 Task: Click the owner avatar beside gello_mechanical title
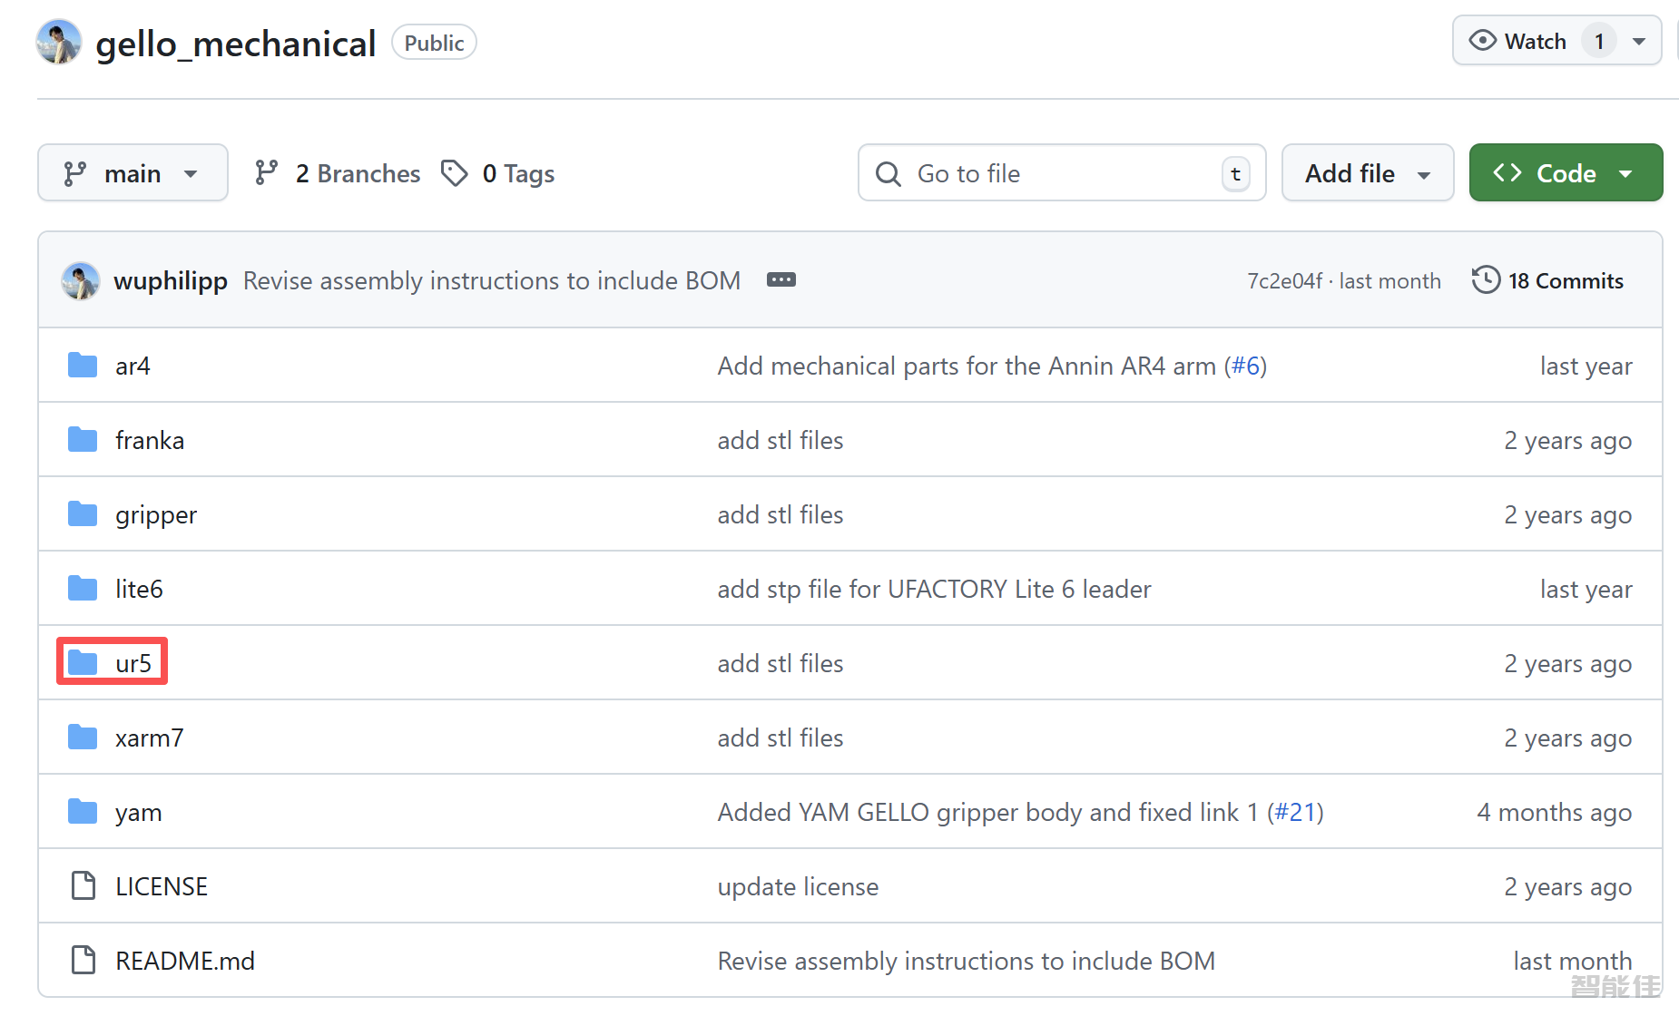[59, 43]
